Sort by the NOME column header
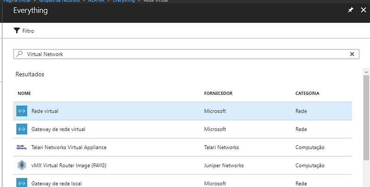Screen dimensions: 370x187 (24, 93)
